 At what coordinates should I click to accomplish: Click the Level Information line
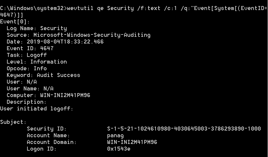pyautogui.click(x=36, y=62)
